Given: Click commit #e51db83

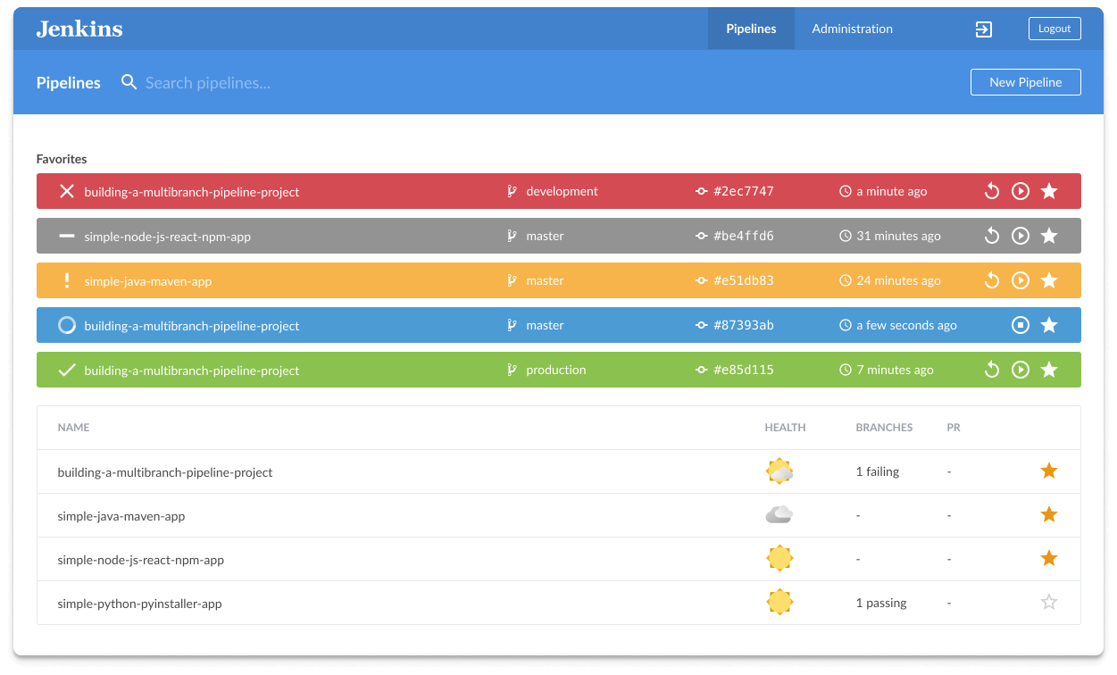Looking at the screenshot, I should [x=744, y=280].
